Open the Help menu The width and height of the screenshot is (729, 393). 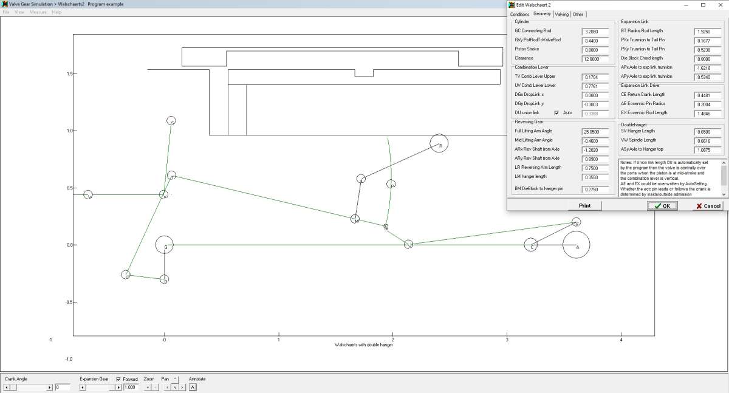pos(56,12)
